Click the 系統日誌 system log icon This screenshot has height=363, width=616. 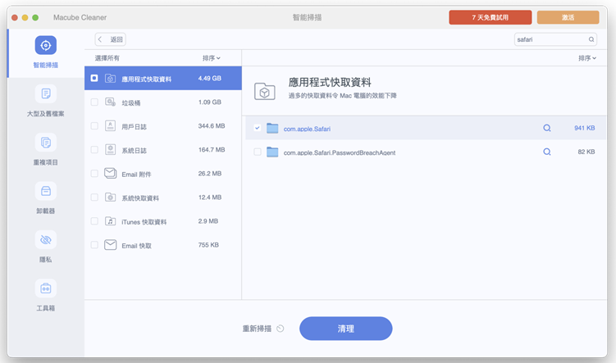click(x=110, y=150)
